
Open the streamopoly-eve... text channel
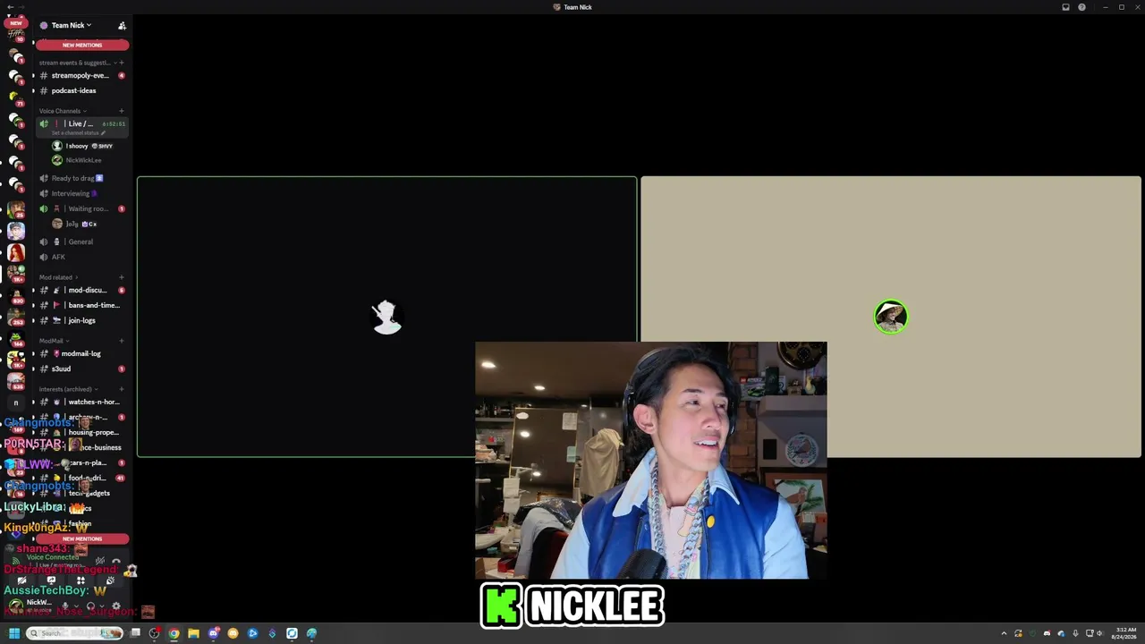[81, 75]
